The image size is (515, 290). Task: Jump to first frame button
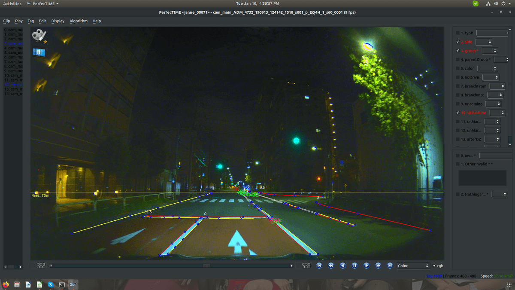[x=319, y=266]
